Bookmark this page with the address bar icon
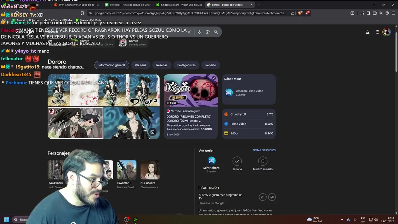The width and height of the screenshot is (398, 224). [x=82, y=13]
